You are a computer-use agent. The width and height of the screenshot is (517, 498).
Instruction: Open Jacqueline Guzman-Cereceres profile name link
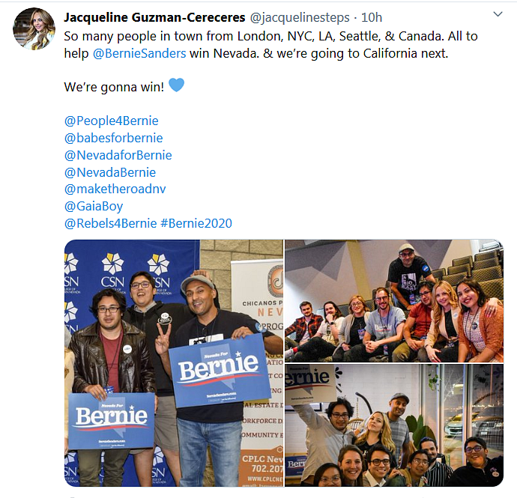[154, 17]
